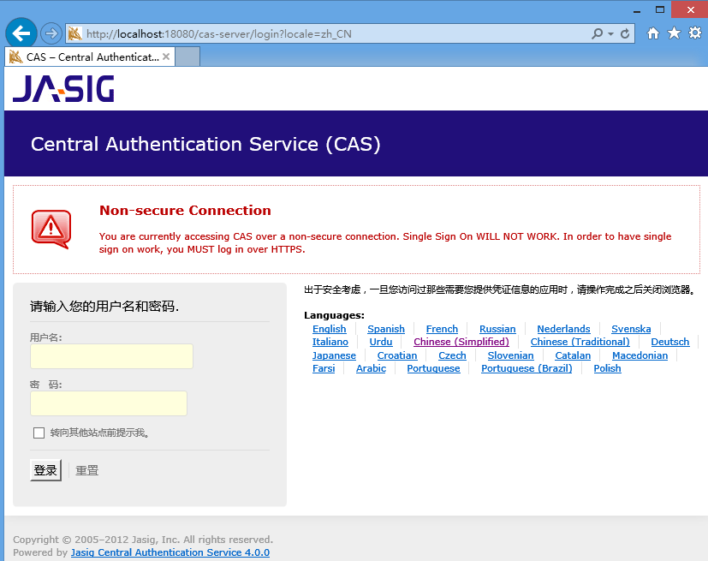Click the 用户名 username input field
Image resolution: width=708 pixels, height=561 pixels.
click(111, 356)
